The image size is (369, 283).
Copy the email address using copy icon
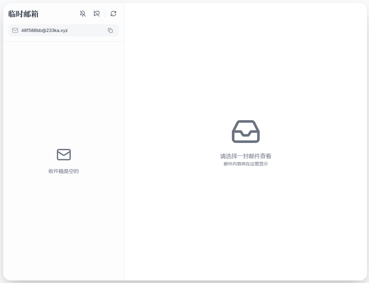point(110,30)
